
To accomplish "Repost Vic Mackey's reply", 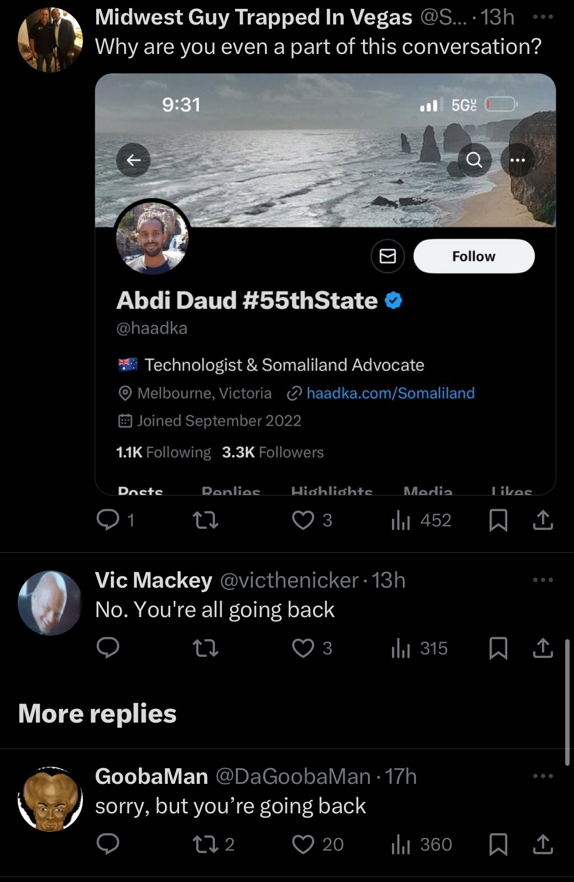I will coord(206,648).
